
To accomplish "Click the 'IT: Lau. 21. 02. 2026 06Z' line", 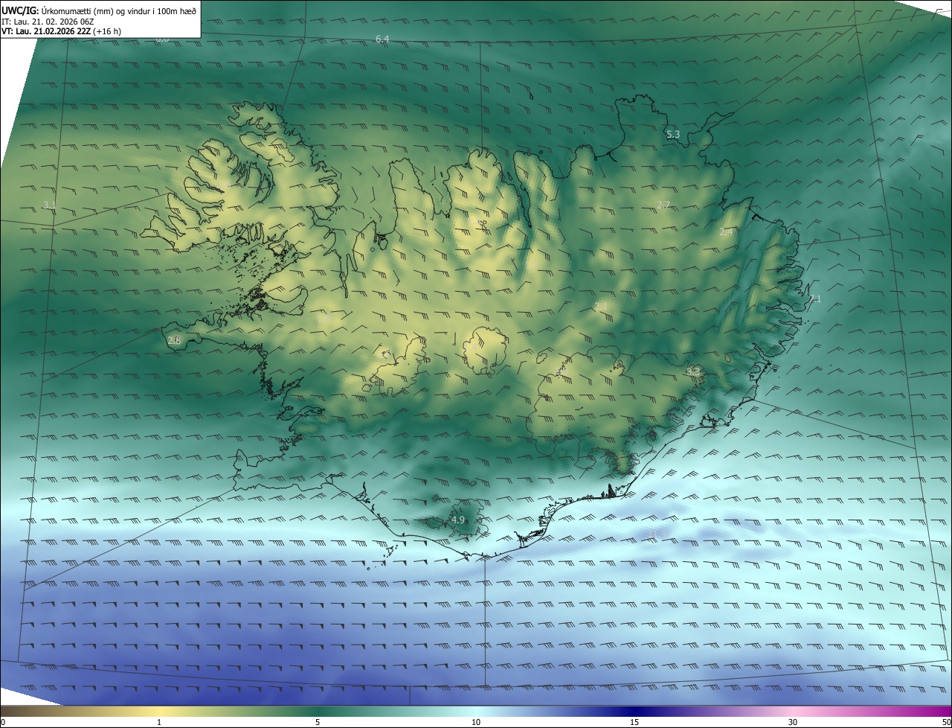I will pos(48,22).
